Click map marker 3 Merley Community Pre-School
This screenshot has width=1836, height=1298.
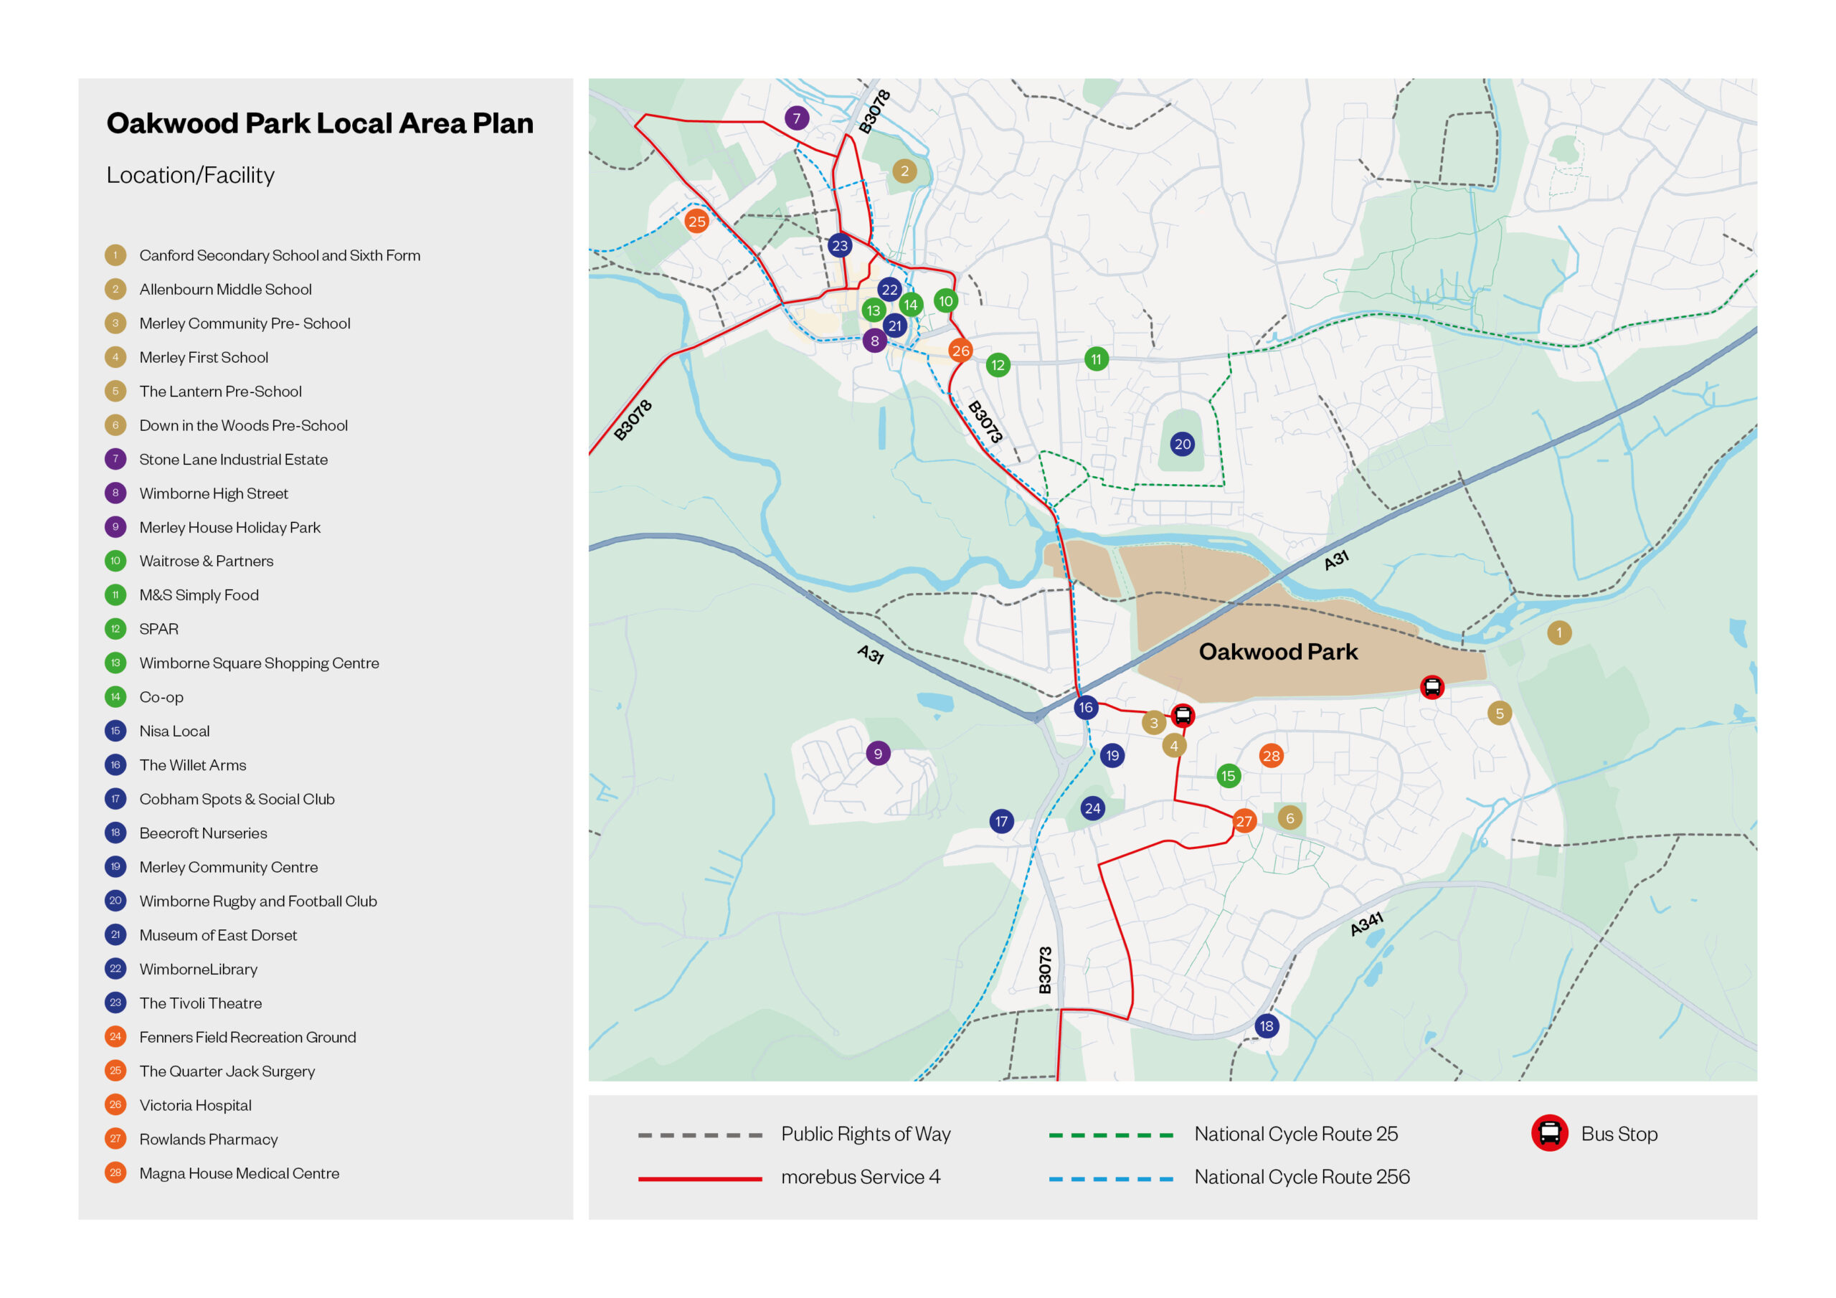tap(1153, 723)
